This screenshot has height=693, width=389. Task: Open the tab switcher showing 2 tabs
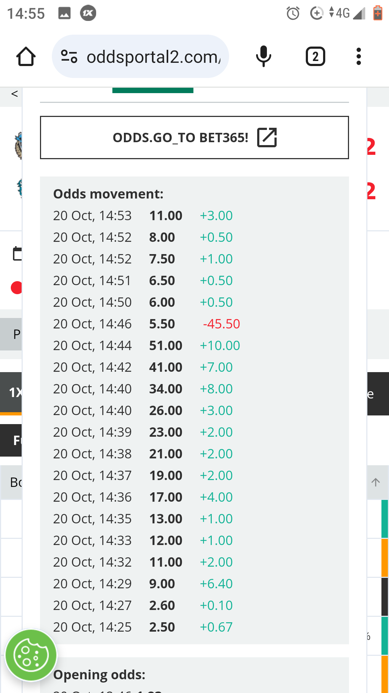[315, 57]
